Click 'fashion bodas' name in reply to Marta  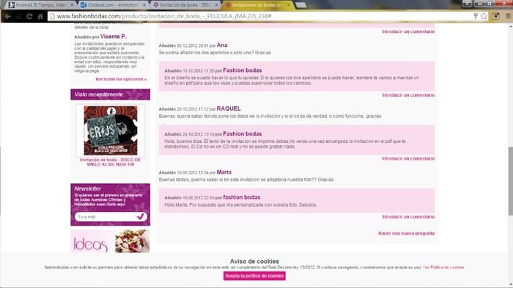pos(241,197)
